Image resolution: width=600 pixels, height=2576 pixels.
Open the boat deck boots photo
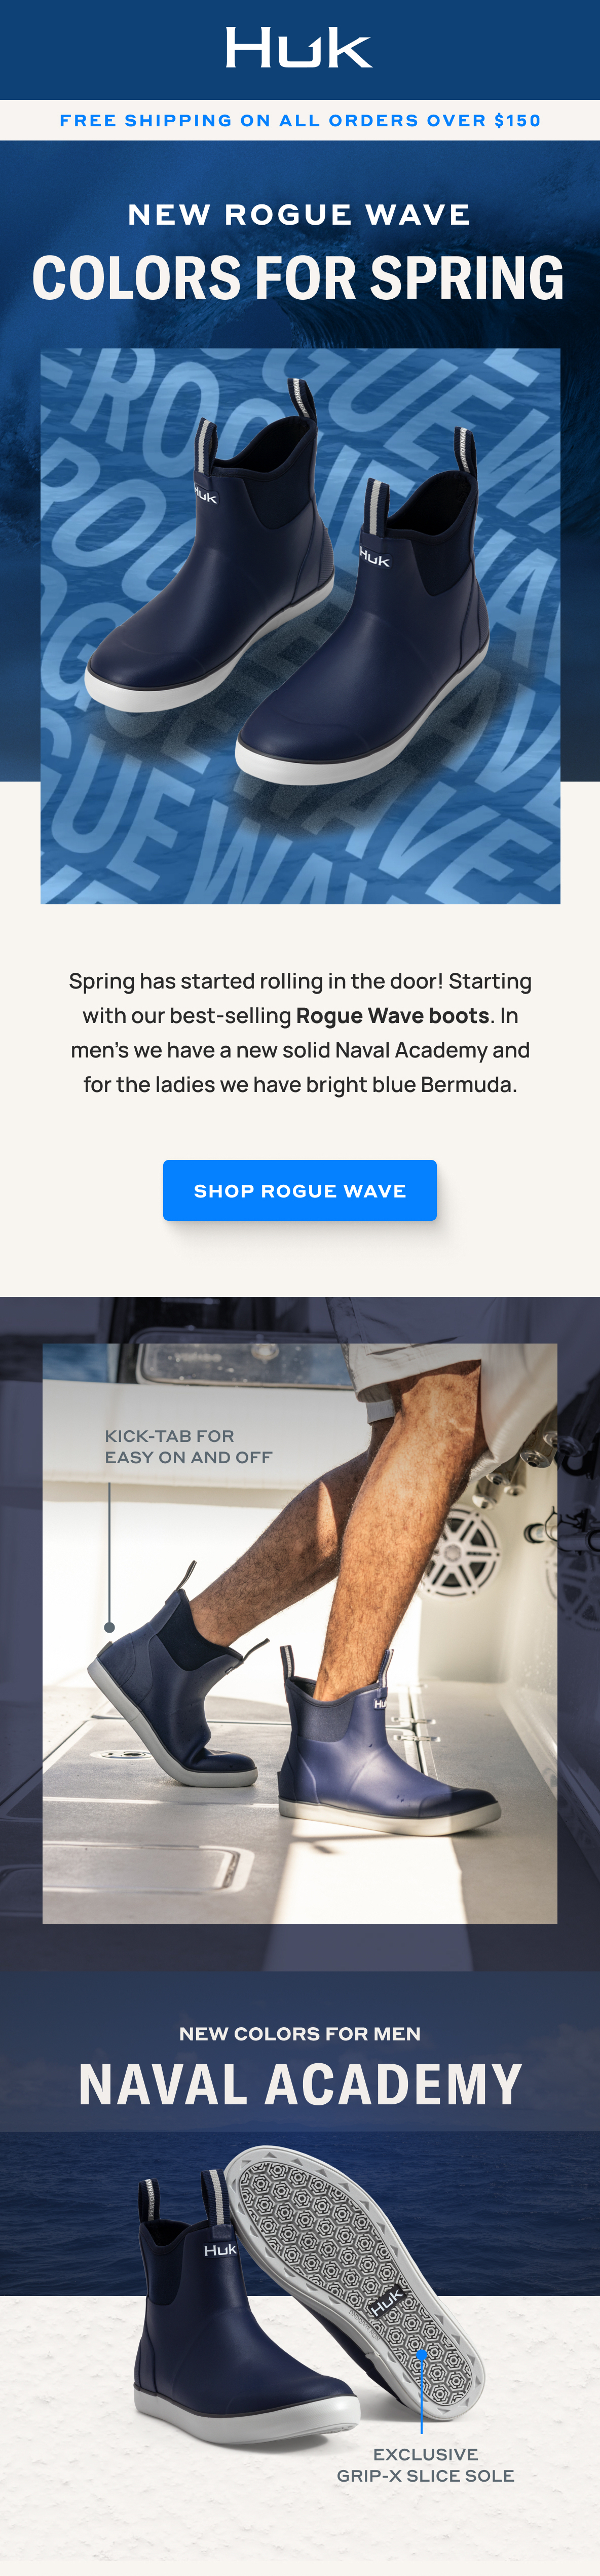coord(299,1633)
